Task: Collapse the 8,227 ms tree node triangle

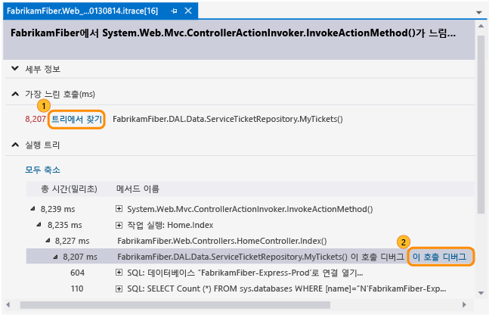Action: [48, 241]
